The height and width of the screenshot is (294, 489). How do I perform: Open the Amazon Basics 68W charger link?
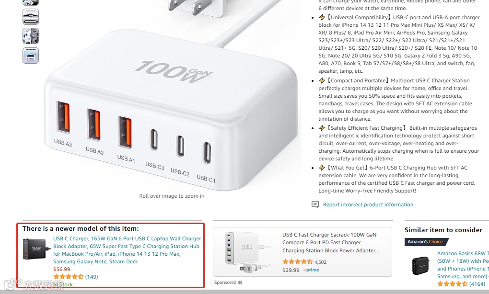tap(463, 265)
